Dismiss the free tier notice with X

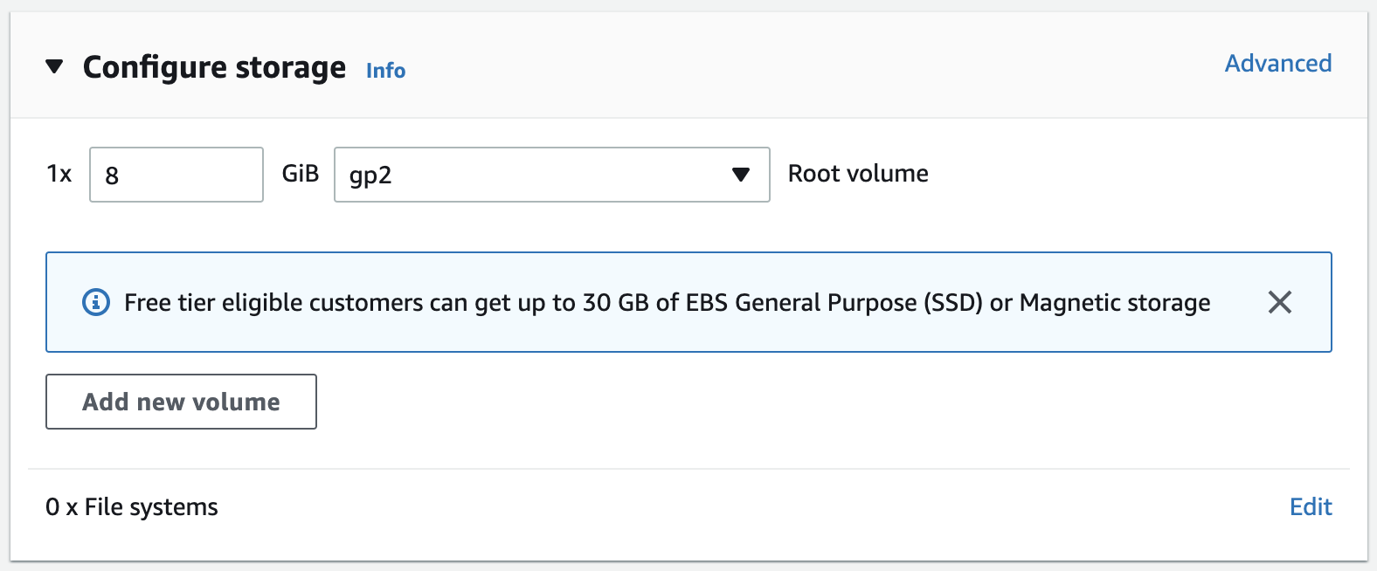(x=1279, y=302)
